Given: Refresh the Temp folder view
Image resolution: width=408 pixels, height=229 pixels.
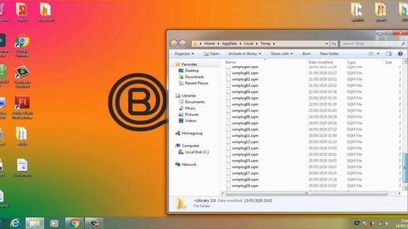Looking at the screenshot, I should pos(334,44).
